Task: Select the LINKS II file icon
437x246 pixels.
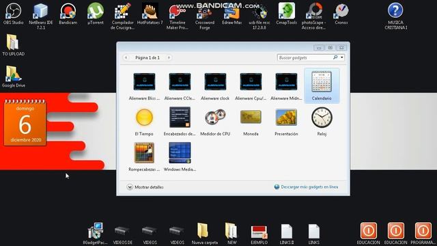Action: click(x=287, y=234)
